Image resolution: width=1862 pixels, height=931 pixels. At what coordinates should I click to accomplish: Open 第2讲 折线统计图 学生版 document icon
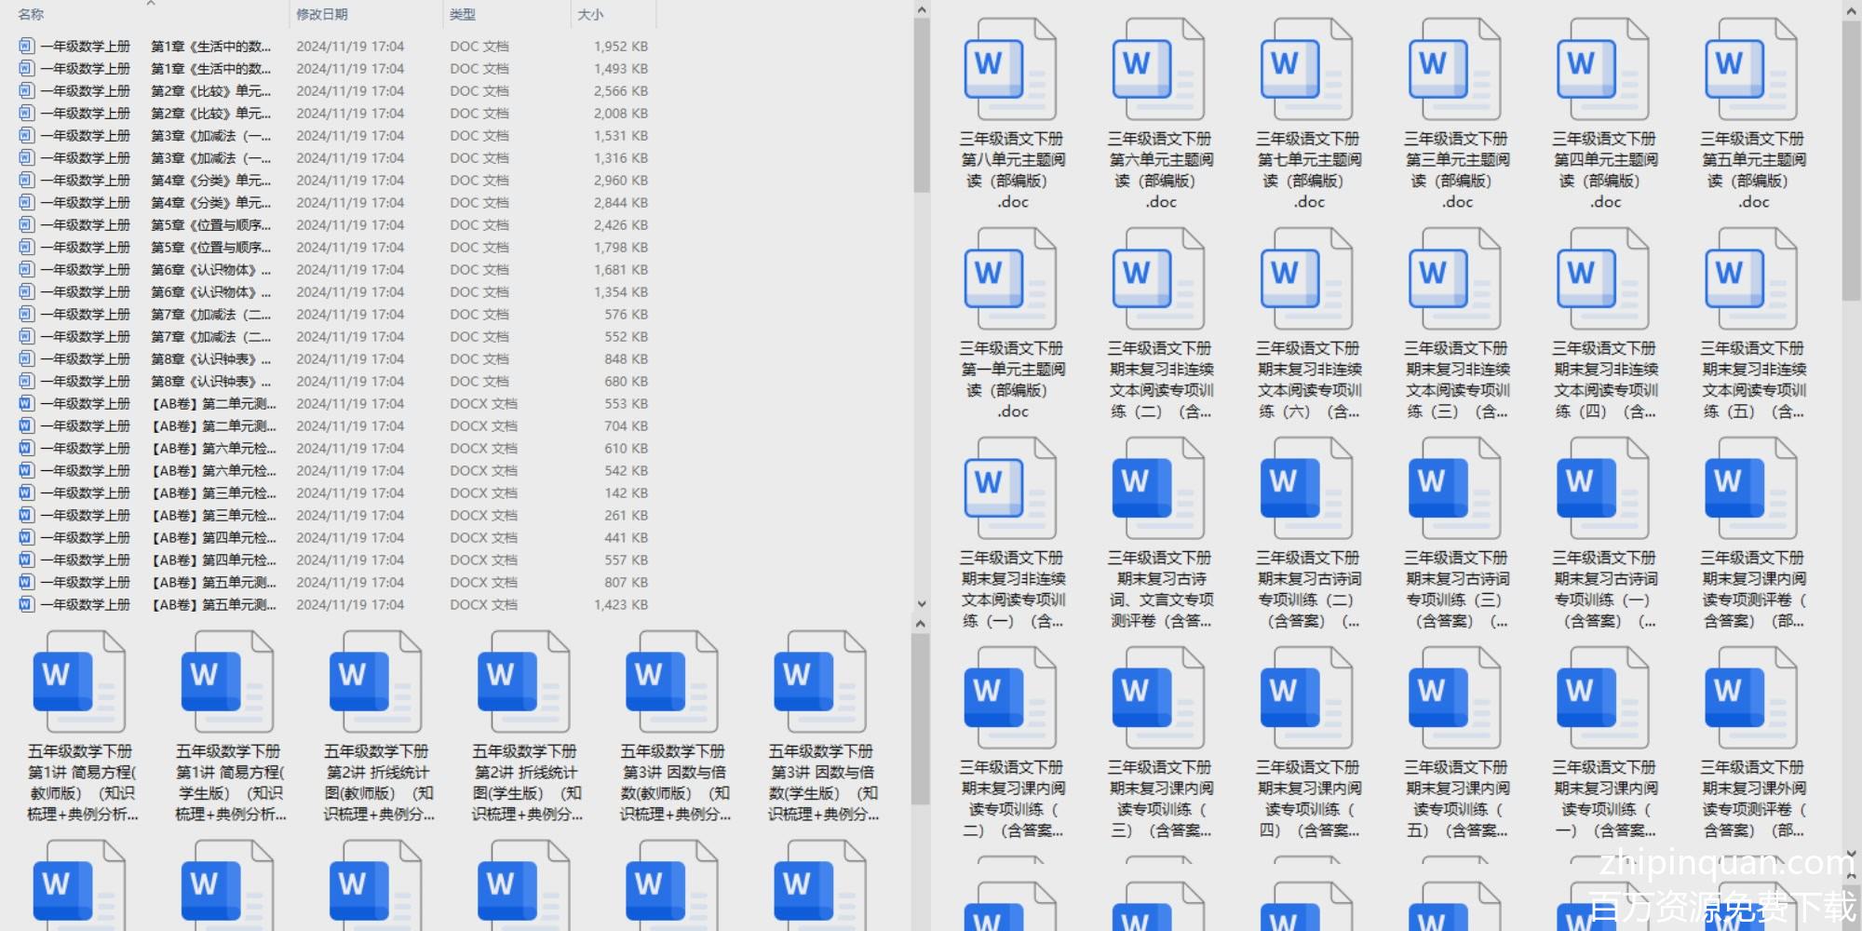pyautogui.click(x=524, y=681)
